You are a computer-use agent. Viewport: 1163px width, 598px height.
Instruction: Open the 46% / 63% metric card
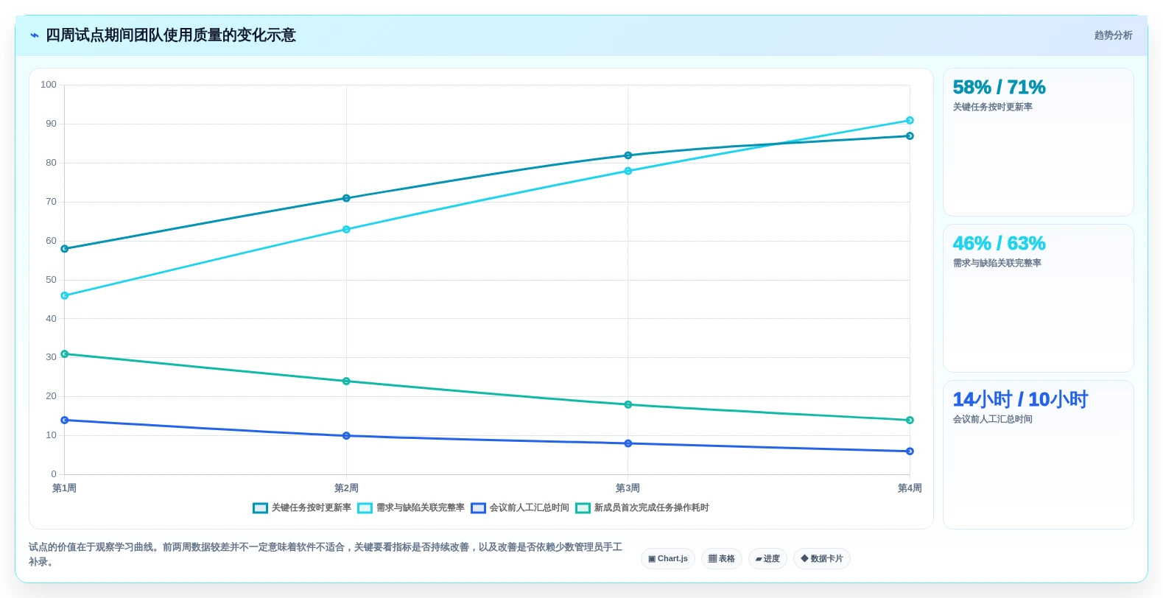[x=1039, y=298]
